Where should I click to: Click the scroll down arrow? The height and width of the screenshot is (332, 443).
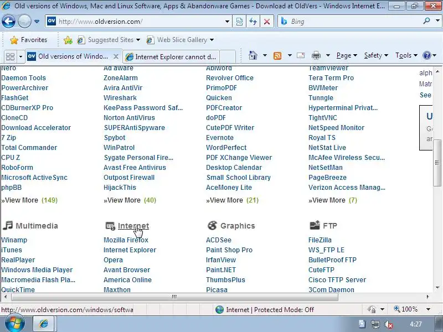click(x=437, y=288)
